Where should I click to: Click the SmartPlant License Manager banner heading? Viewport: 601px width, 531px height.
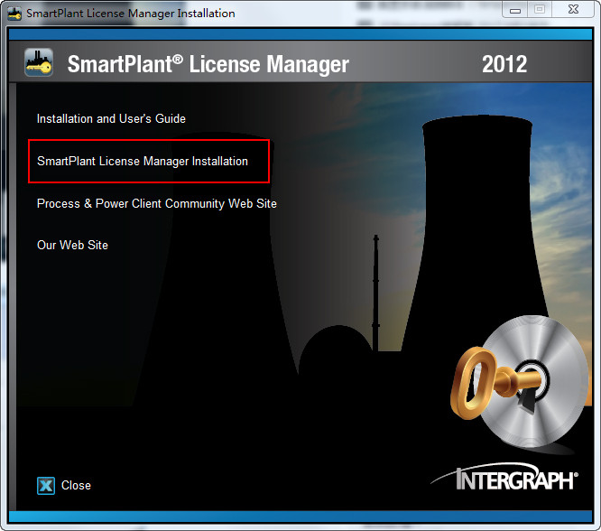point(208,64)
